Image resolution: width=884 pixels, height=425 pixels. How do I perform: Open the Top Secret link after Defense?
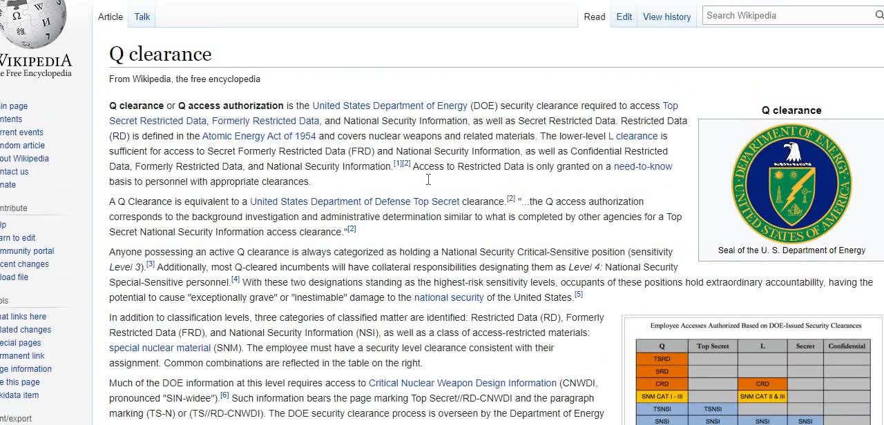point(436,201)
